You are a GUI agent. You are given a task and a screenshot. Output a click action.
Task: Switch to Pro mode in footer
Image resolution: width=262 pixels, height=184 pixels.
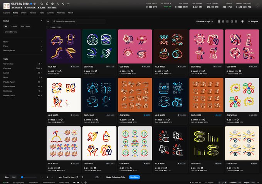240,182
